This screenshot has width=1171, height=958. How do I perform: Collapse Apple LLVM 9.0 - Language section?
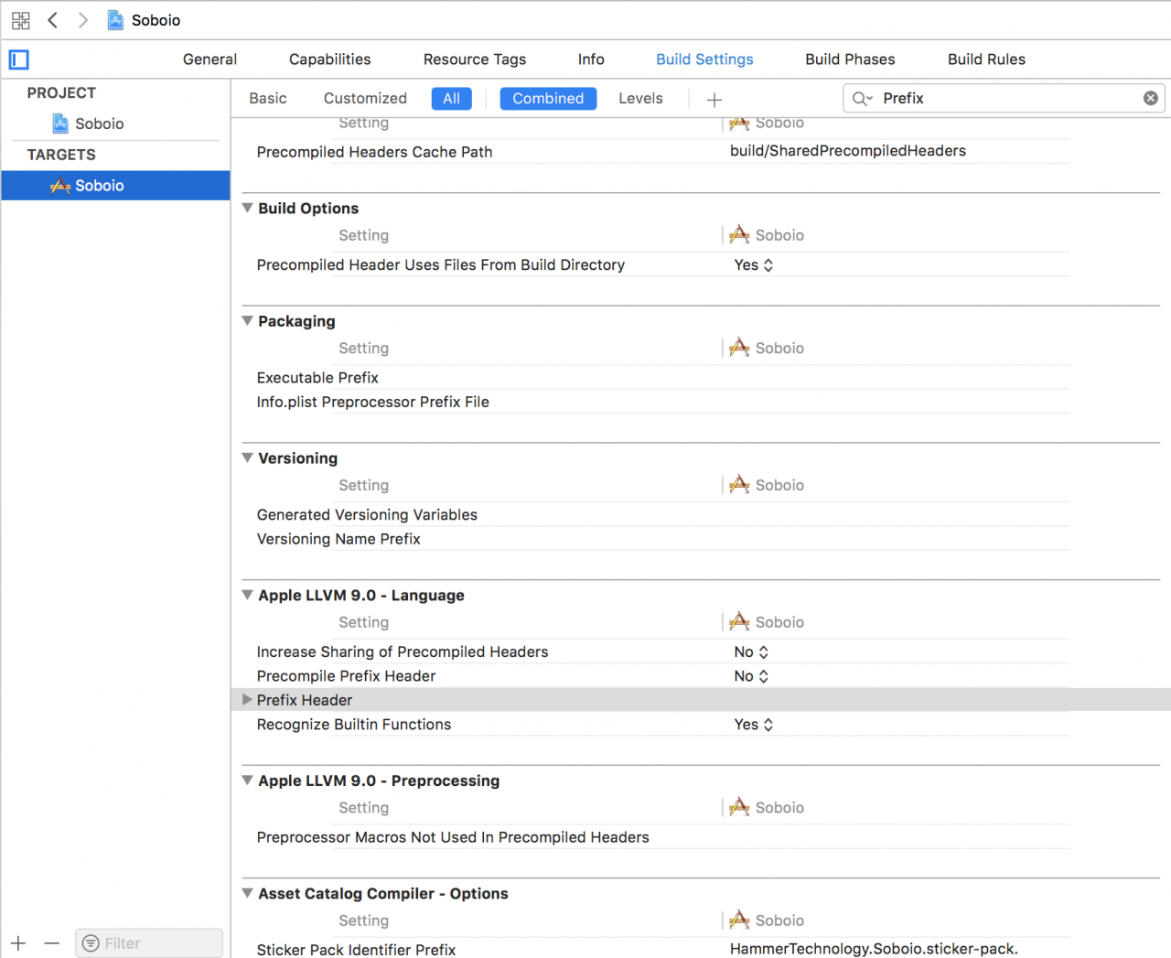tap(247, 595)
